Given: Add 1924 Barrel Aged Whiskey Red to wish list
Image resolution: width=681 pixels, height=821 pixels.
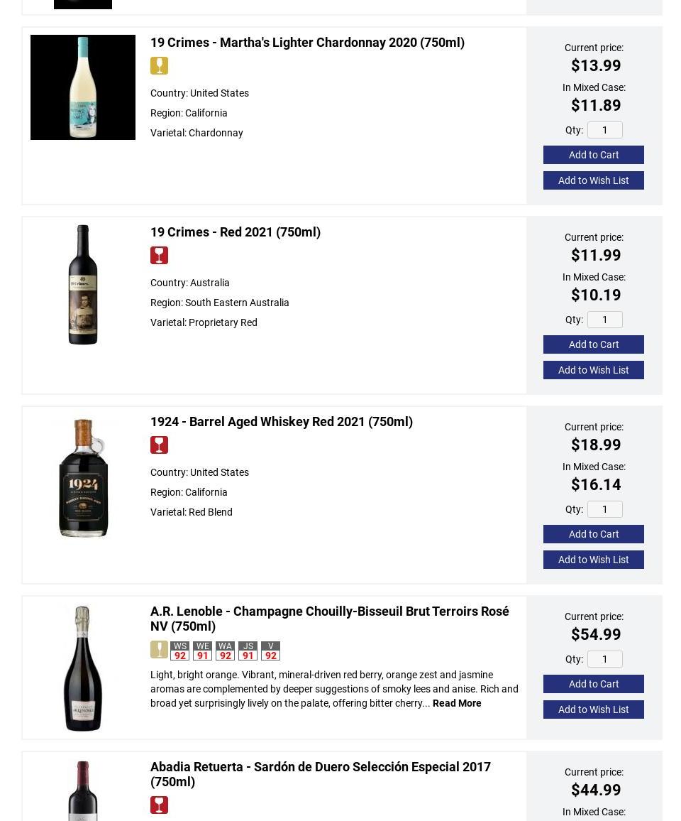Looking at the screenshot, I should (594, 560).
